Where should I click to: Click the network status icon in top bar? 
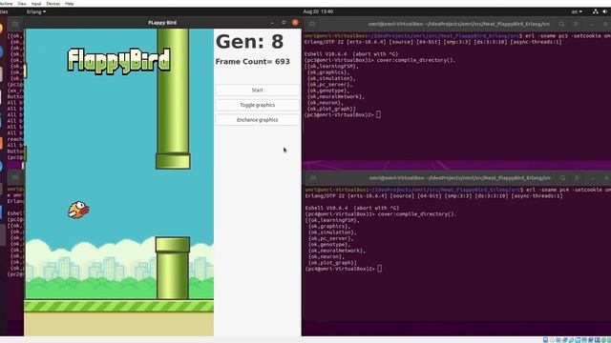point(596,11)
